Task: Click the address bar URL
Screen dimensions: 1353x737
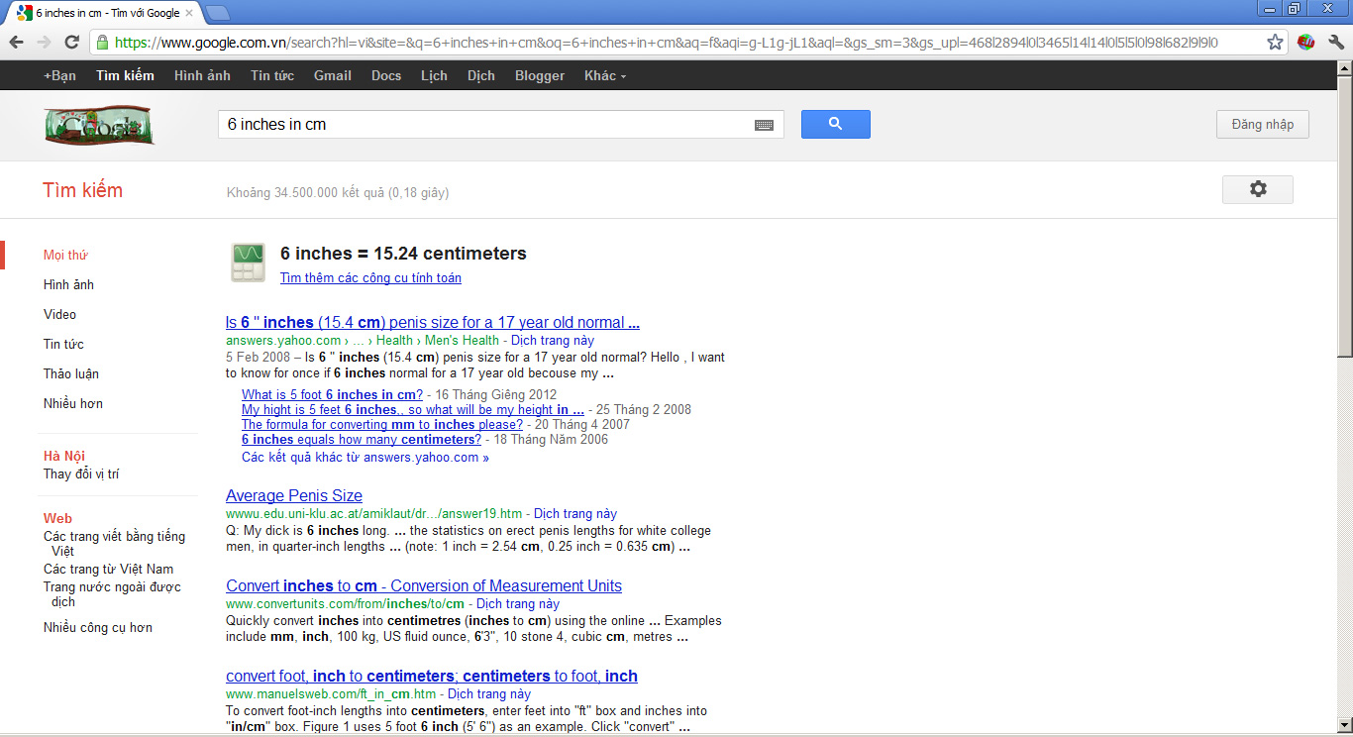Action: pos(666,43)
